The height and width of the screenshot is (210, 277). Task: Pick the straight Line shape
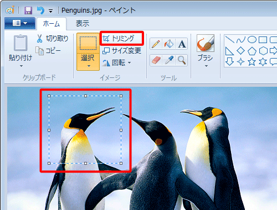click(230, 39)
